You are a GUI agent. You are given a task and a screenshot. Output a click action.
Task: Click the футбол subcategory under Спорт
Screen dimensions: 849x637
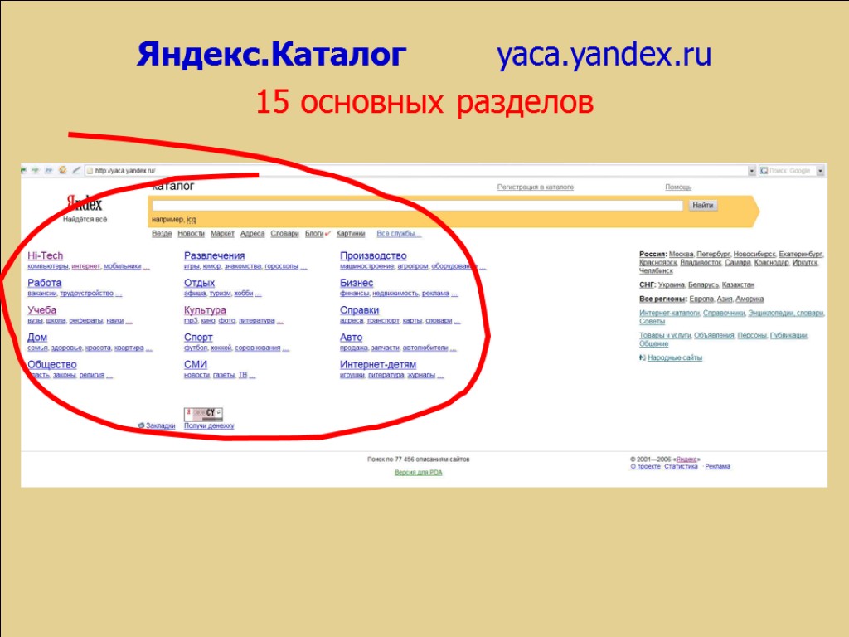coord(196,348)
